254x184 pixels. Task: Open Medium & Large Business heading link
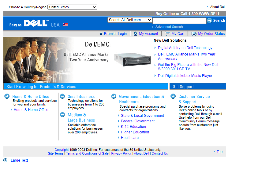[81, 117]
